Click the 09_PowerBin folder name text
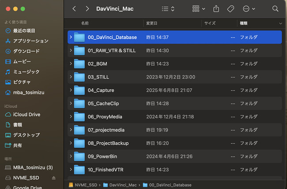This screenshot has width=287, height=189. tap(102, 156)
